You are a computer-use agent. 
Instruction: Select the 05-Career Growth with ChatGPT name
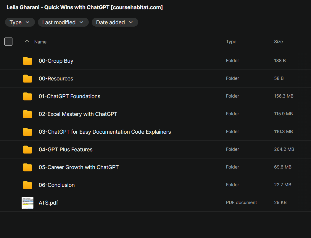(79, 167)
